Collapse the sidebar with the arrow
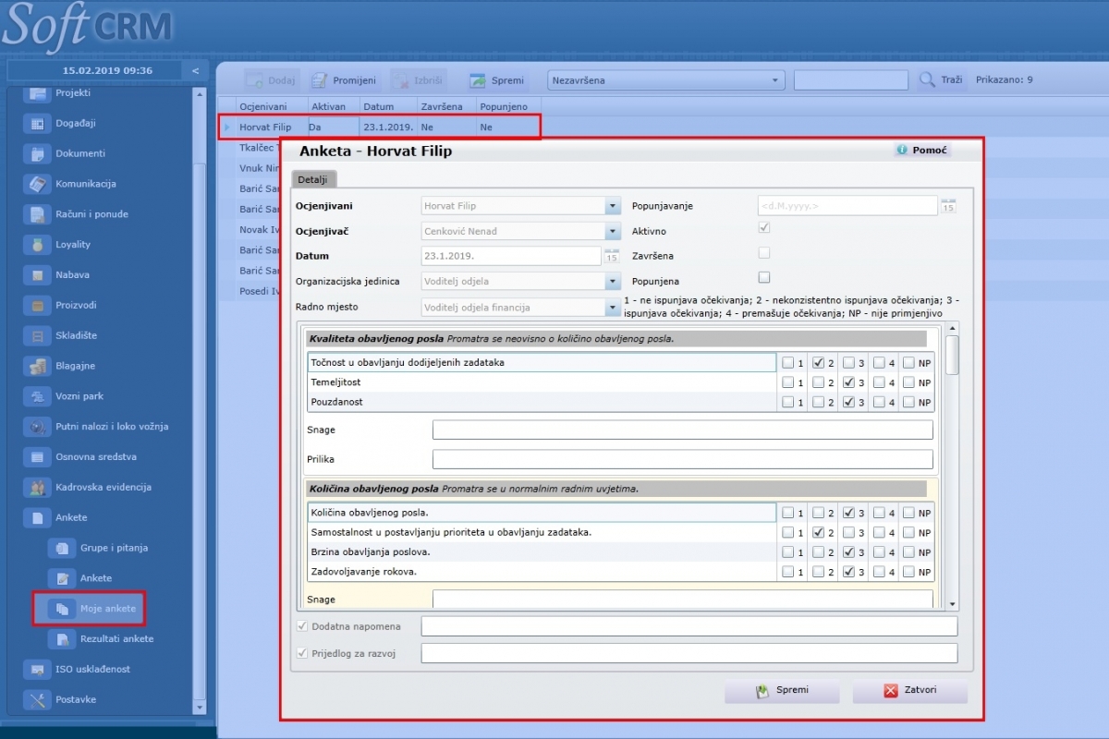This screenshot has width=1109, height=739. [x=195, y=70]
